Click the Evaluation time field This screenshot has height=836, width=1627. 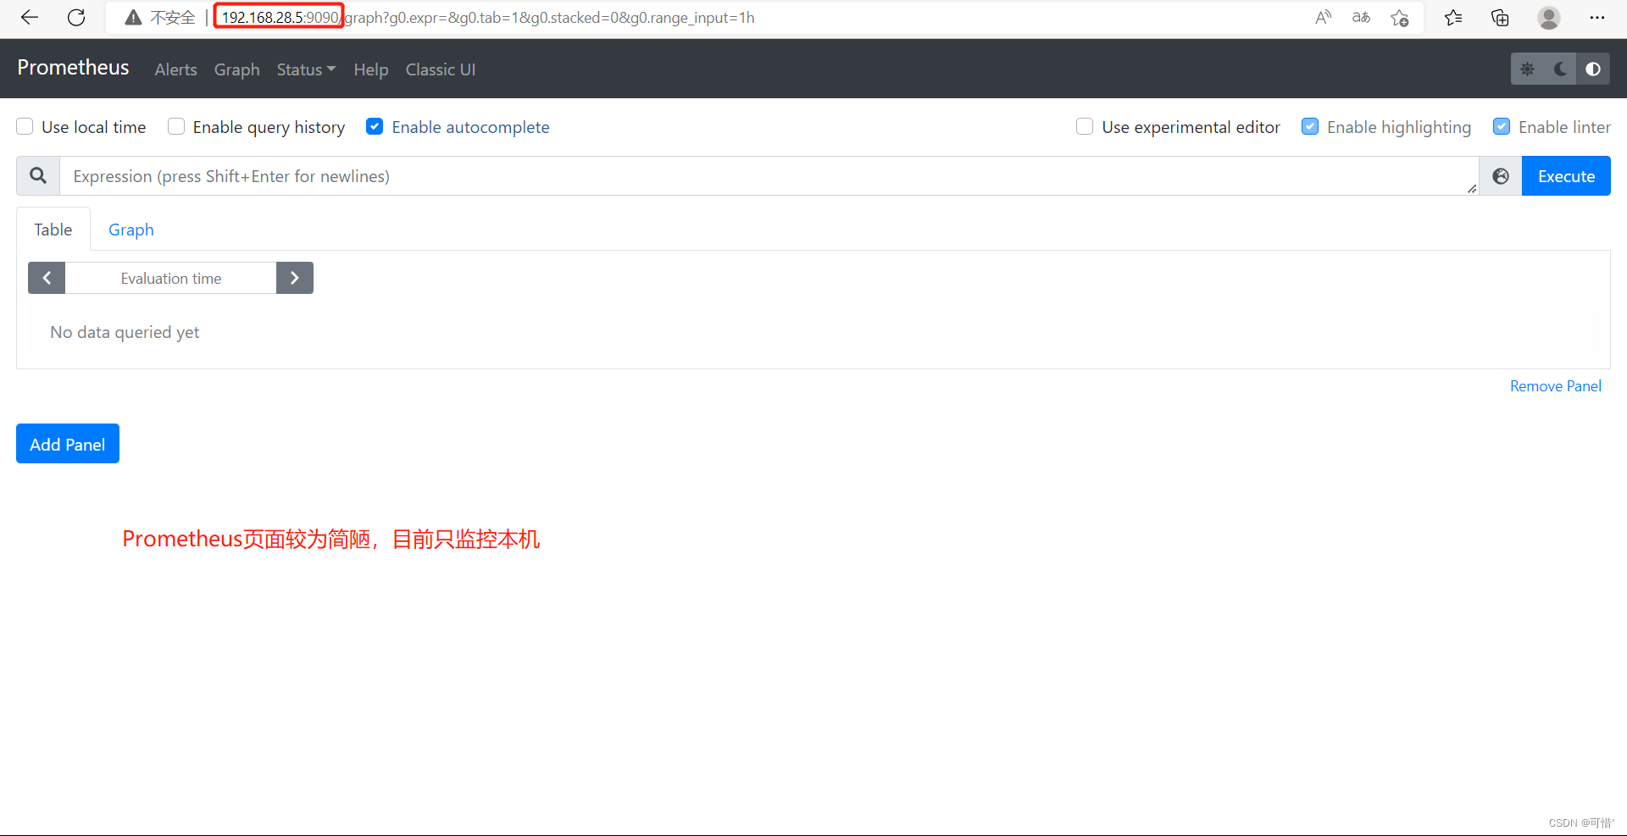pos(171,278)
